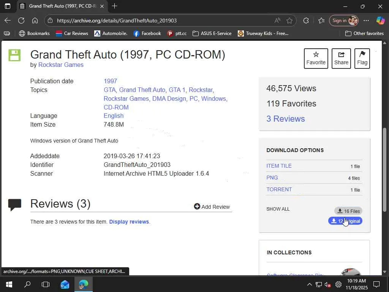Open Settings and more ellipsis menu
Image resolution: width=389 pixels, height=292 pixels.
[x=366, y=21]
